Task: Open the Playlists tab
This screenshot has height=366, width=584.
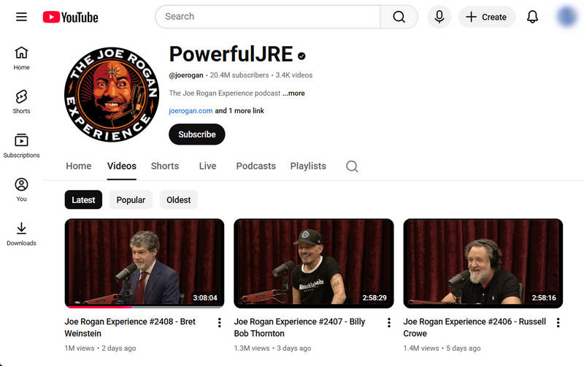Action: (x=308, y=166)
